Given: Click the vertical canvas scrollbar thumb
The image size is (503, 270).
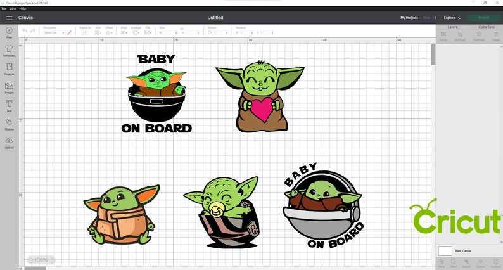Looking at the screenshot, I should click(433, 54).
